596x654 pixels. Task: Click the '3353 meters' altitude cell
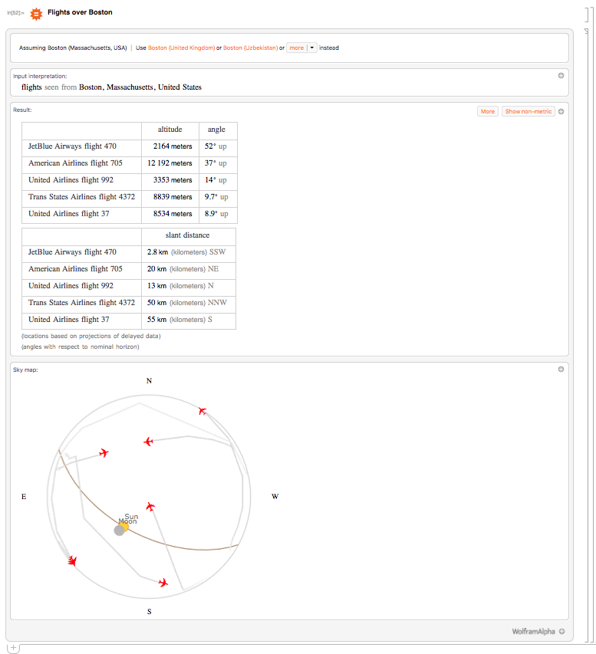pos(173,180)
